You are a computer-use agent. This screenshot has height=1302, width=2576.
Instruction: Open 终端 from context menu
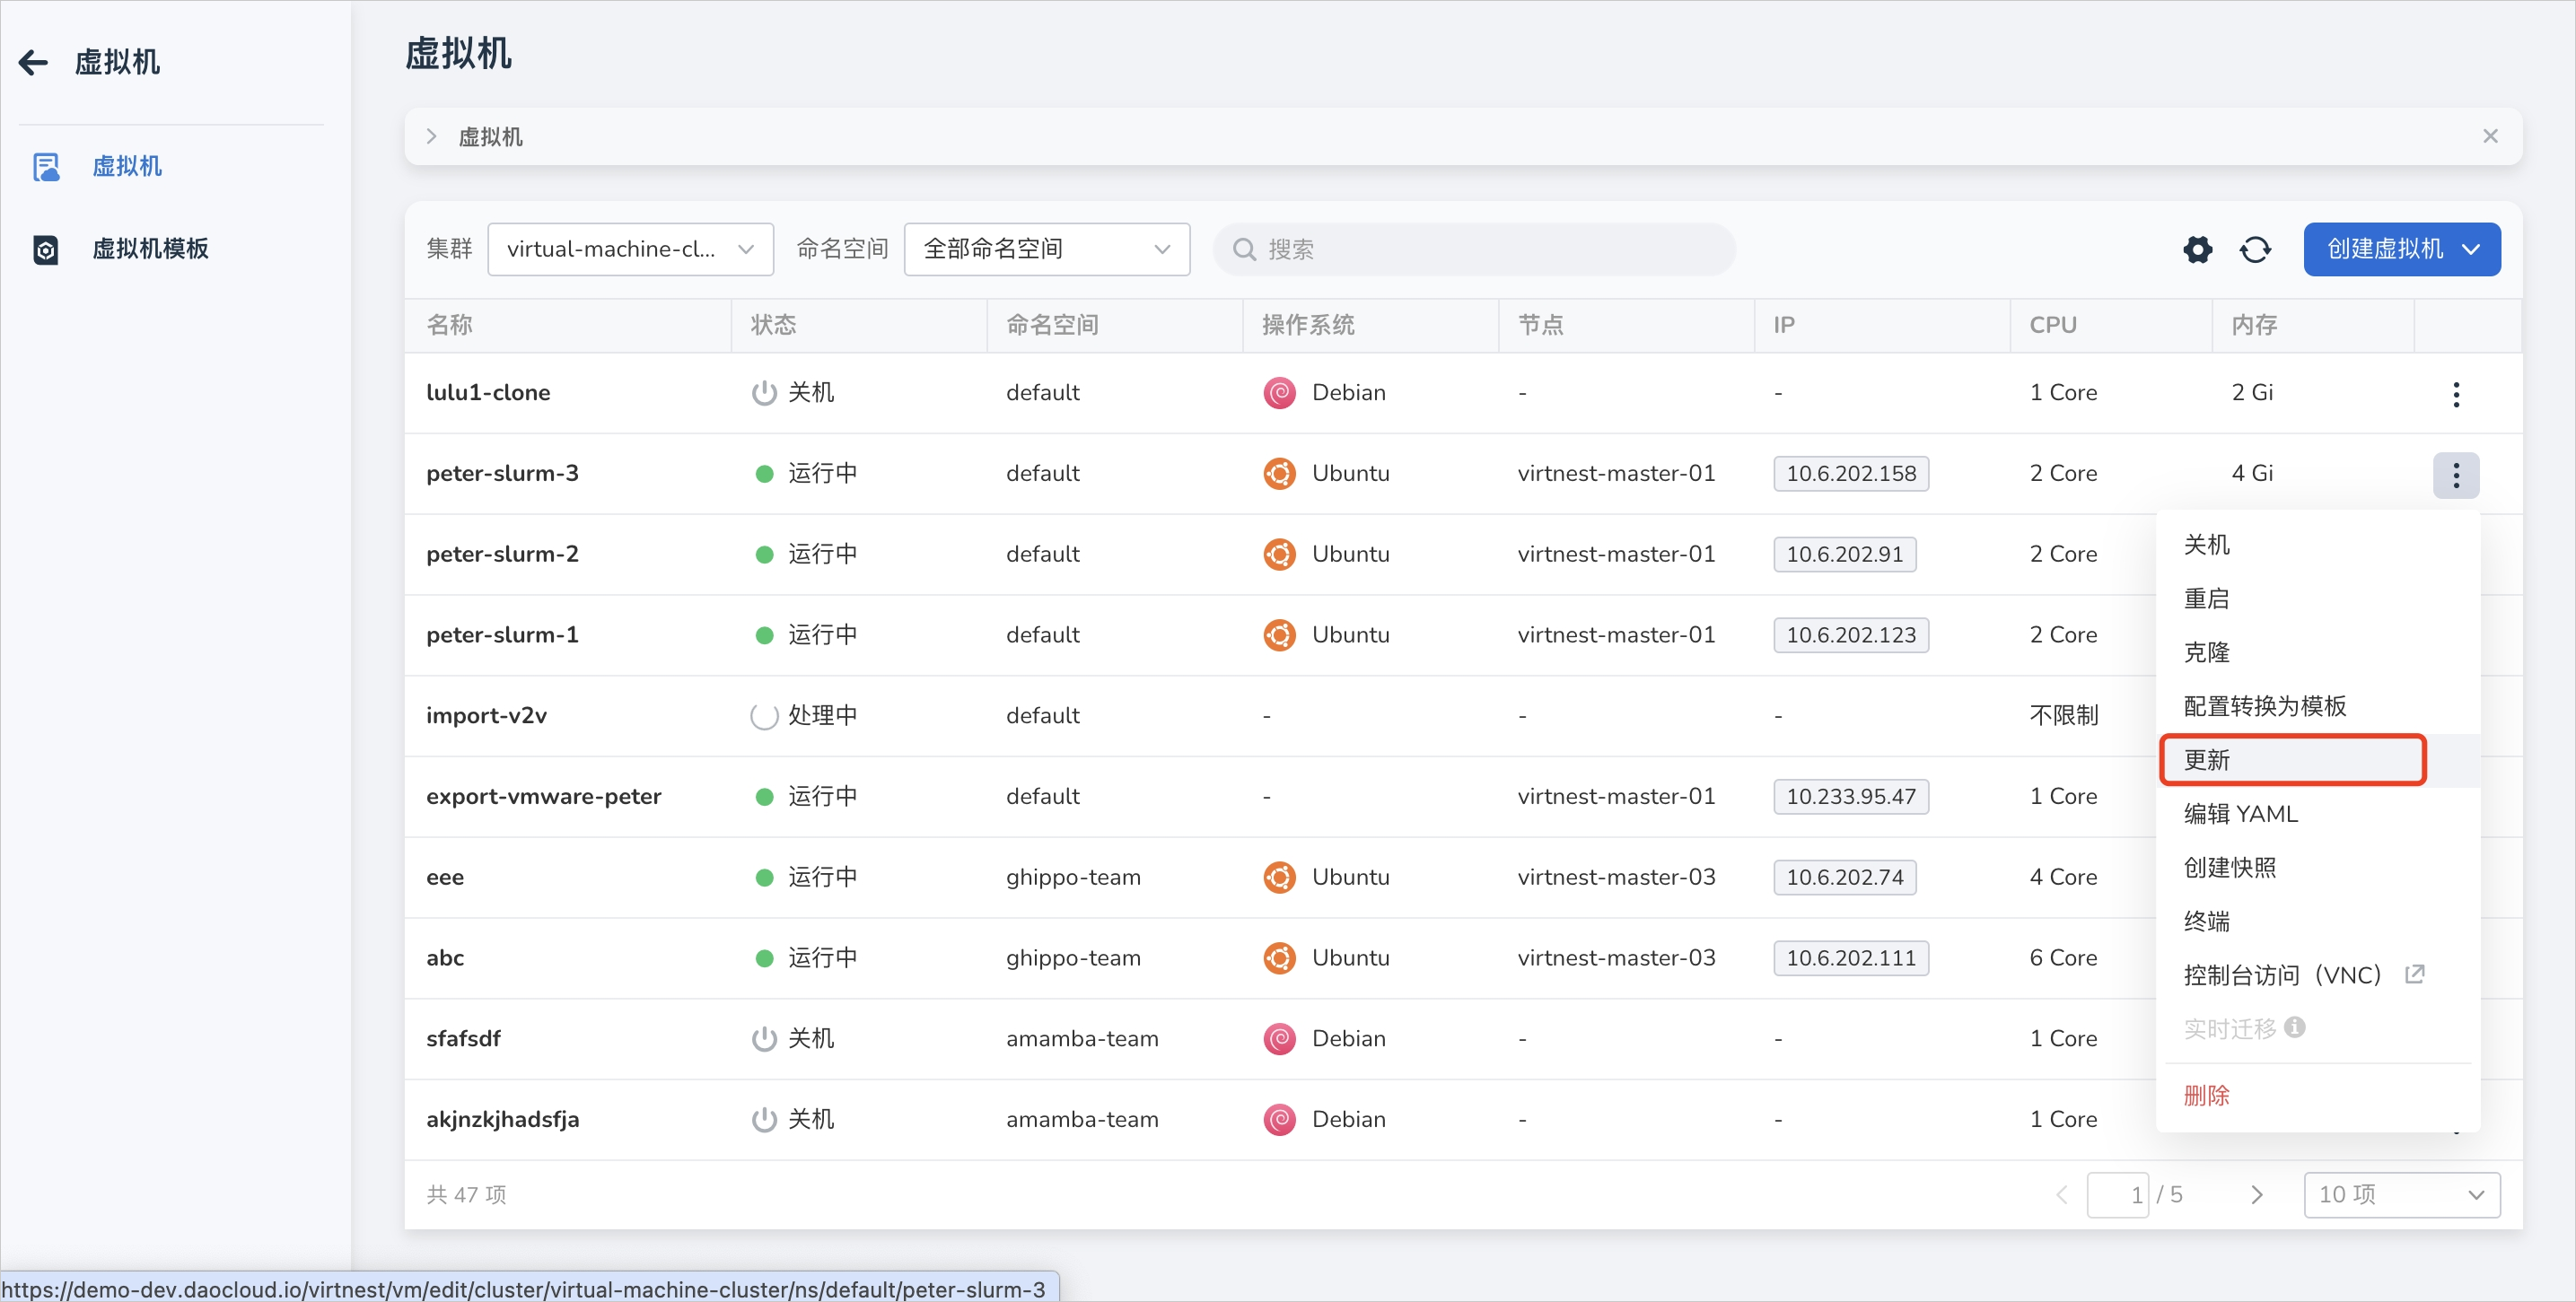coord(2318,922)
